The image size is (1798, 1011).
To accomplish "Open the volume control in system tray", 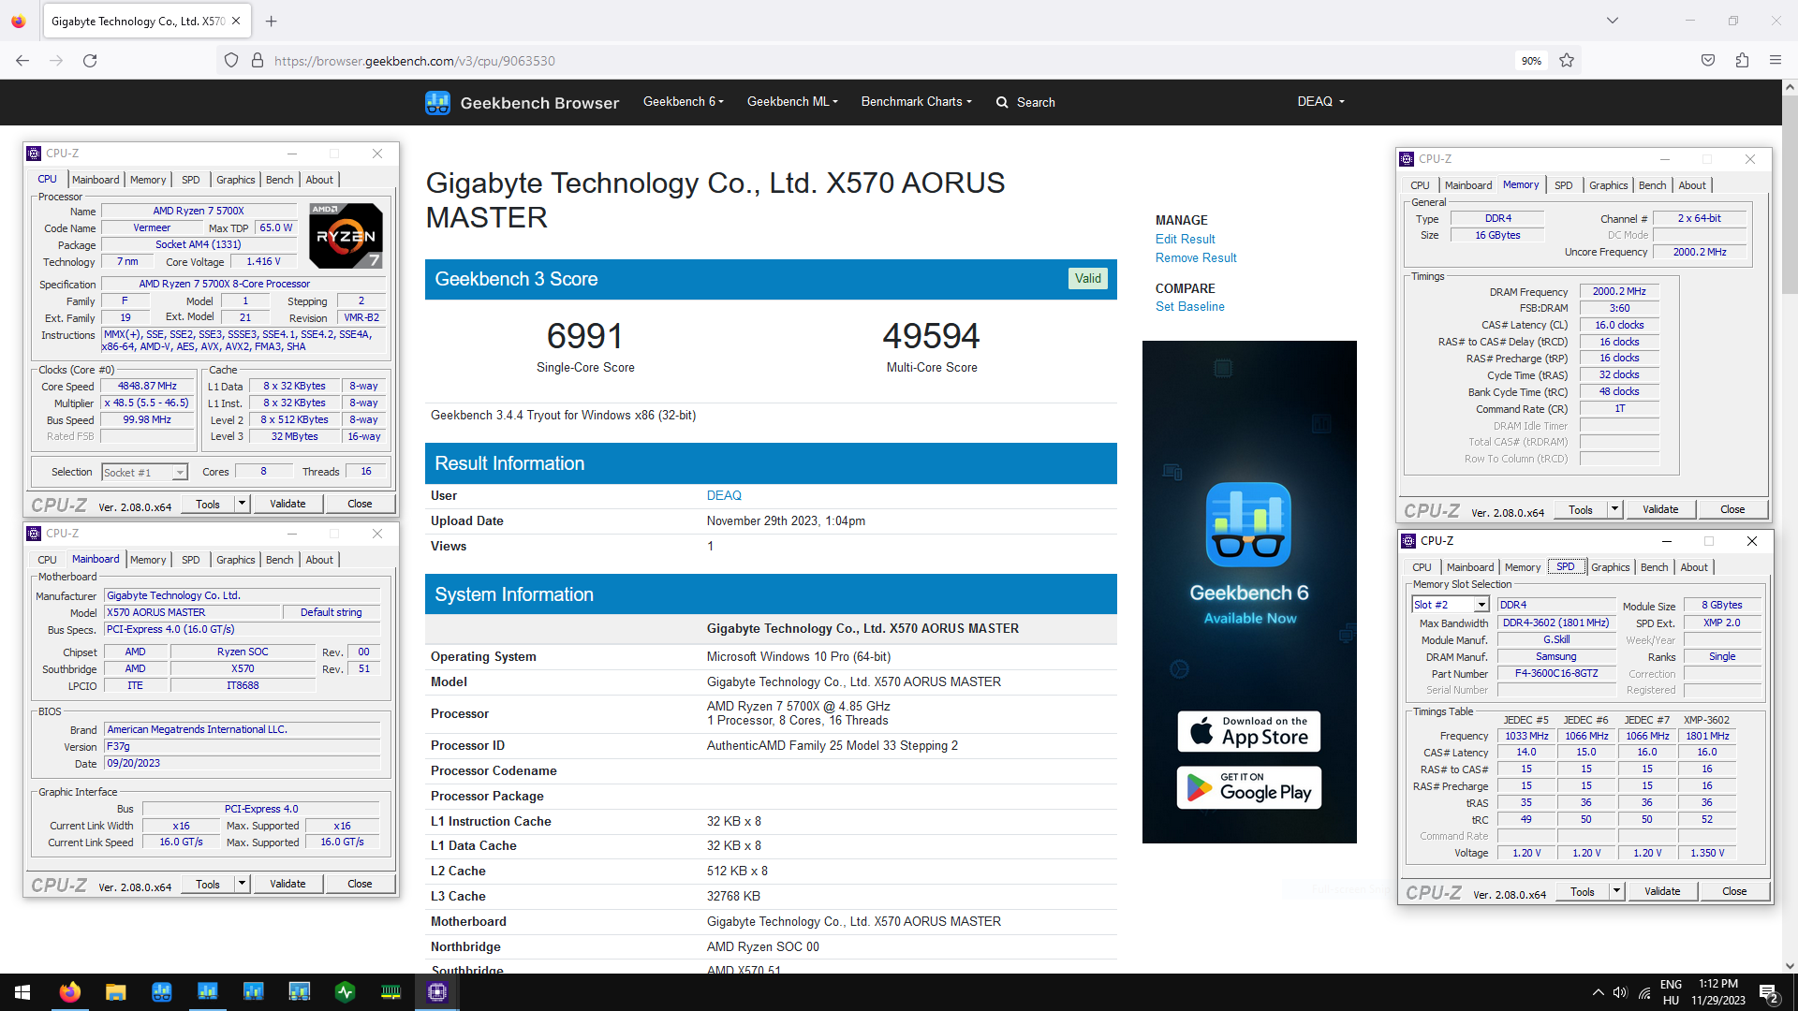I will pyautogui.click(x=1620, y=992).
